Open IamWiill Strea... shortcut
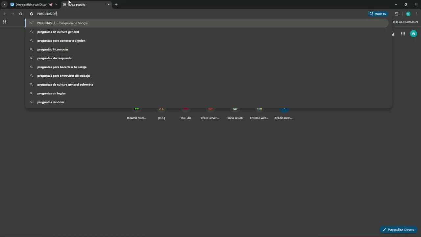The width and height of the screenshot is (421, 237). (137, 113)
